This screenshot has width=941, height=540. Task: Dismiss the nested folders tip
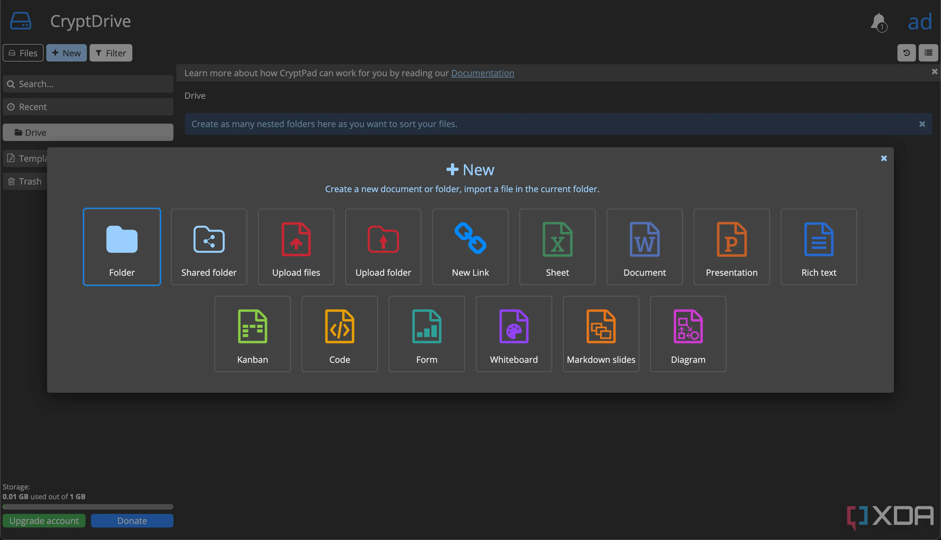tap(922, 124)
